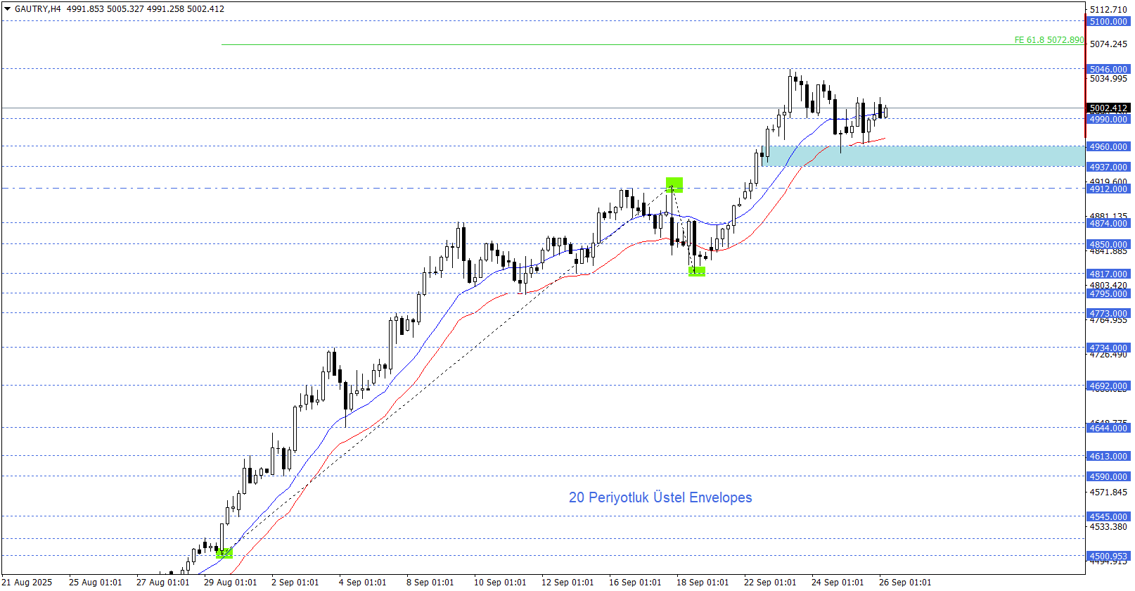Click the 4613.000 price level label
1135x591 pixels.
click(x=1108, y=457)
